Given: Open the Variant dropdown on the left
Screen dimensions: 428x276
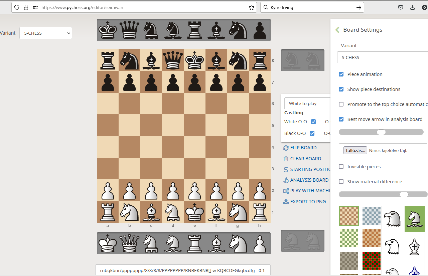Looking at the screenshot, I should pos(46,33).
